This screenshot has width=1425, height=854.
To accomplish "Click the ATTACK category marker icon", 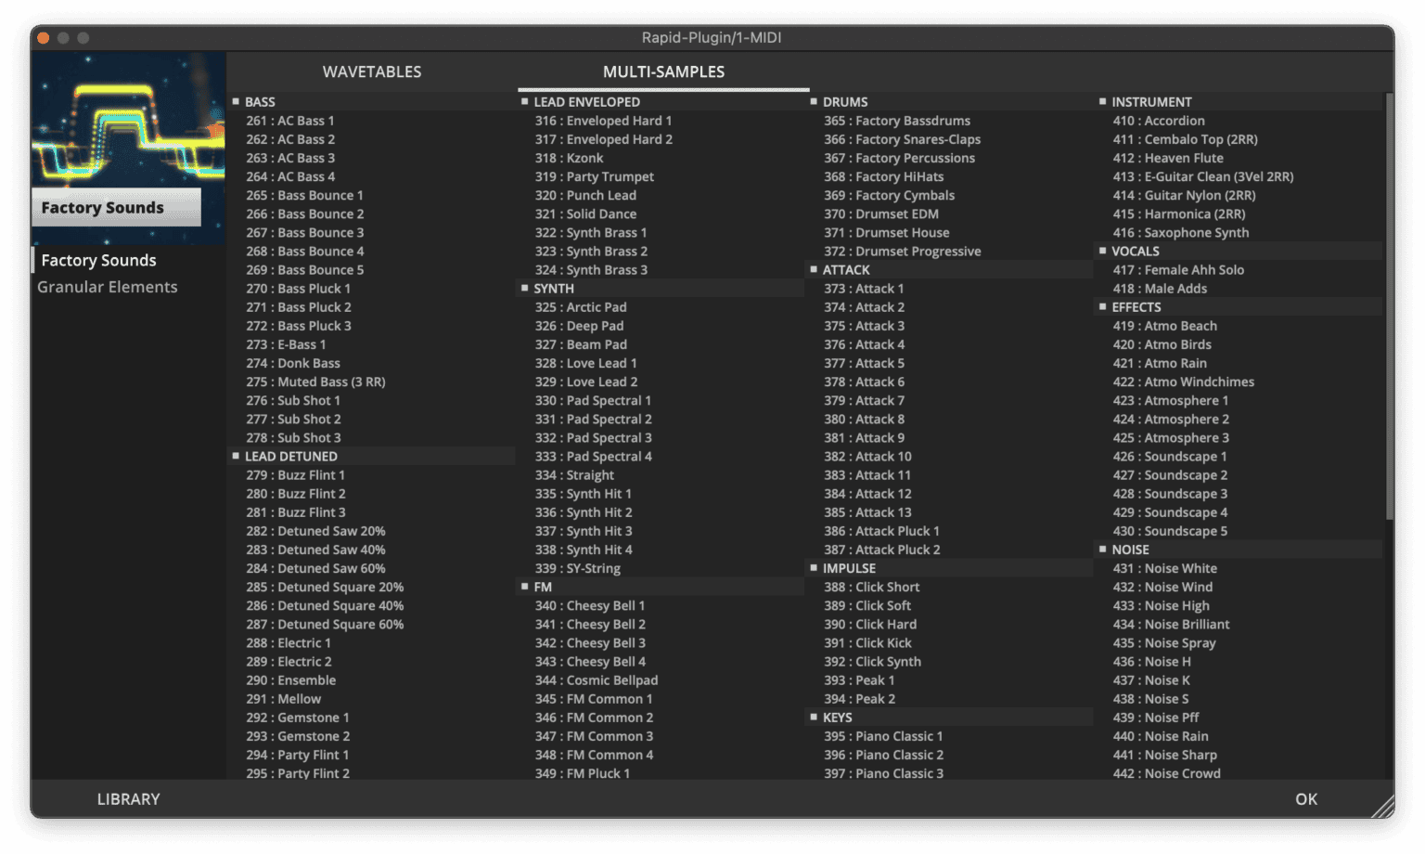I will 815,269.
